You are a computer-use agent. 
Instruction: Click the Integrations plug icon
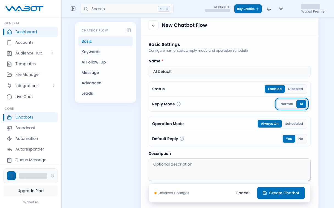[9, 86]
